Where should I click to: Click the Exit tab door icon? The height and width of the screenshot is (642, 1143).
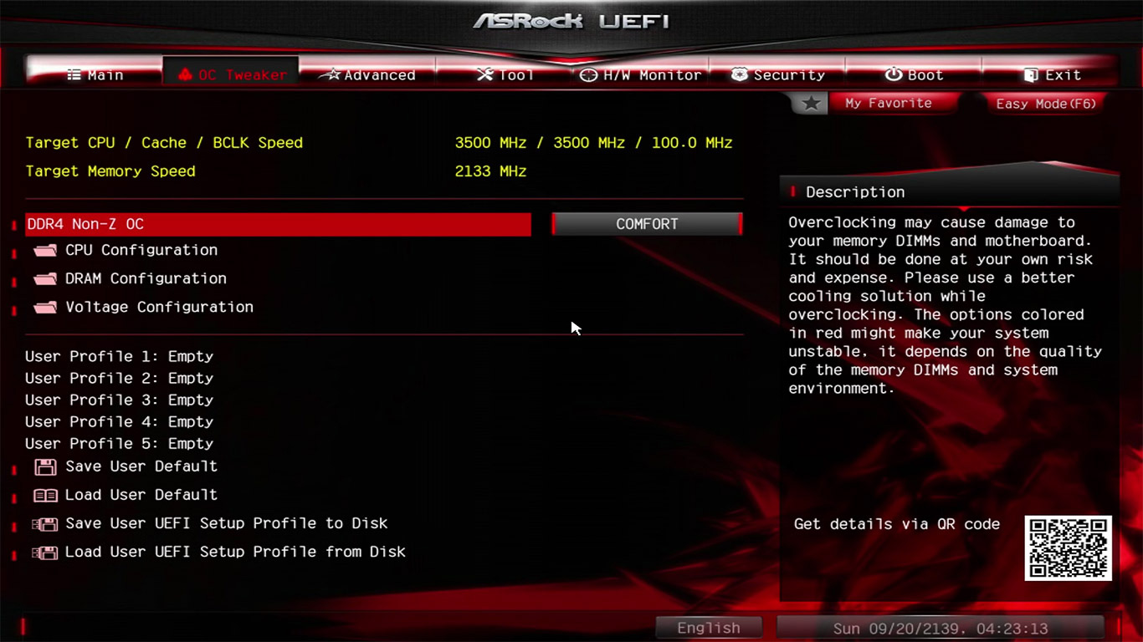click(1031, 75)
